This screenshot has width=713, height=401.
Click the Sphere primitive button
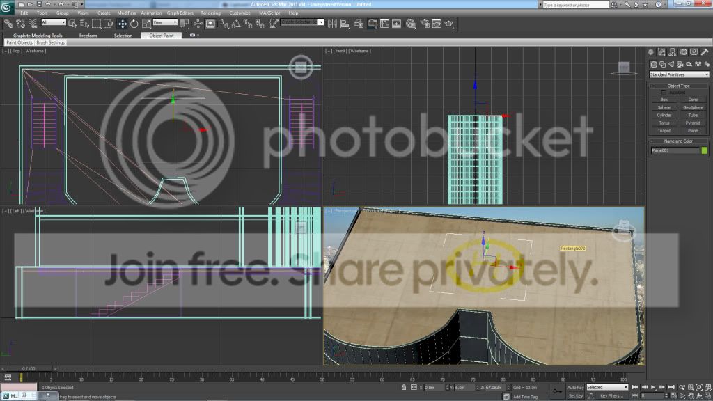click(x=664, y=107)
